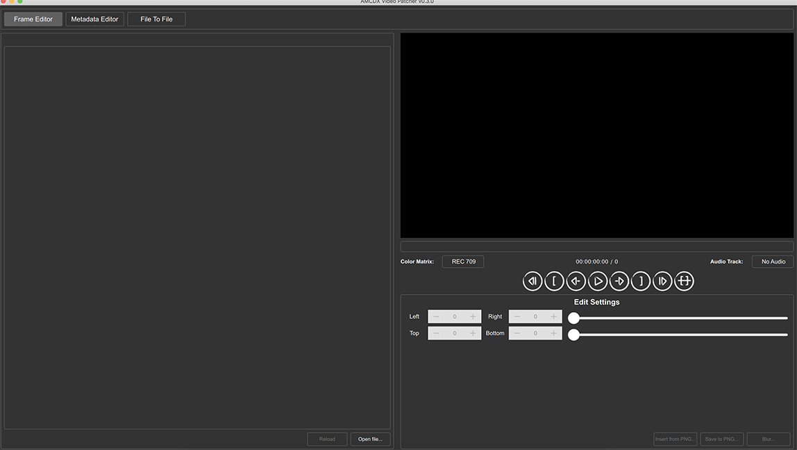This screenshot has height=450, width=797.
Task: Click the struck-through brackets icon
Action: coord(684,281)
